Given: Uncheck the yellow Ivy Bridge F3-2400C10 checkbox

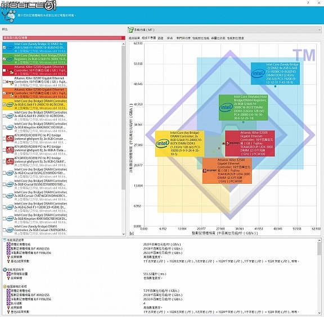Looking at the screenshot, I should (x=4, y=105).
